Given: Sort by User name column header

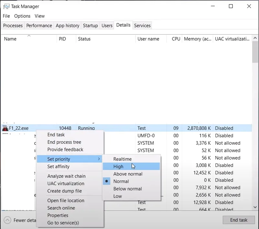Looking at the screenshot, I should click(x=151, y=39).
